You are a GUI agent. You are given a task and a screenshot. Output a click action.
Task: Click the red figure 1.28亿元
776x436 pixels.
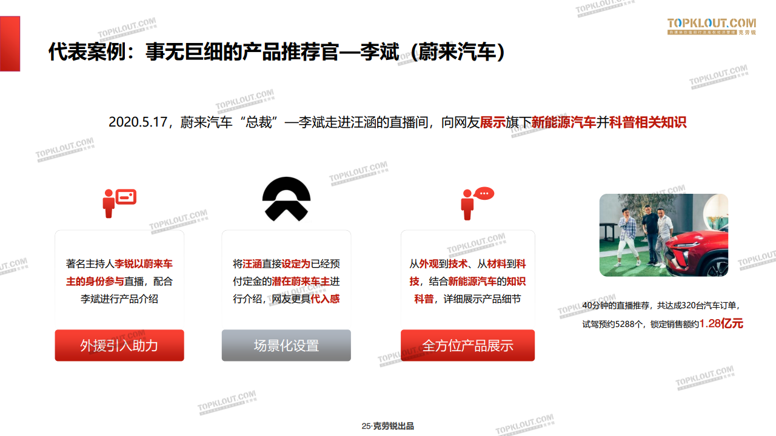click(721, 323)
